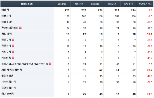Click 기타비용 change -43.4 percent
This screenshot has height=98, width=154.
(x=149, y=58)
